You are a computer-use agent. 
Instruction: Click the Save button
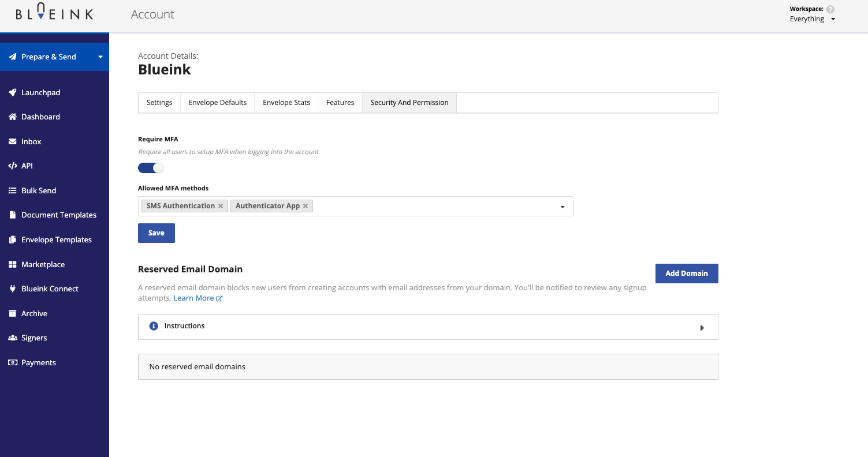coord(157,233)
